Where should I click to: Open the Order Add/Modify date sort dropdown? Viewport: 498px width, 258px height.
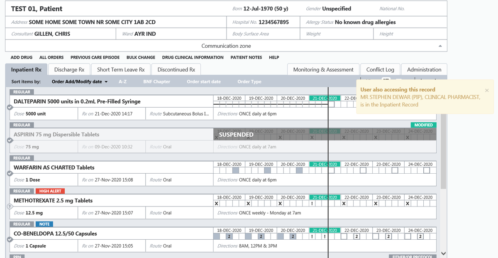point(80,82)
